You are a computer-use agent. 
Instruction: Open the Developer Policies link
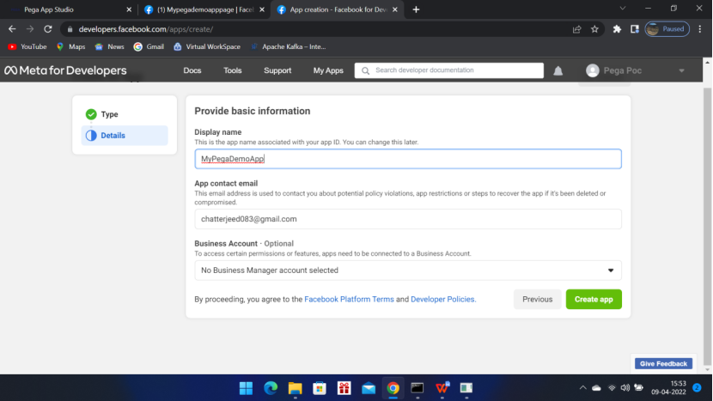click(442, 299)
